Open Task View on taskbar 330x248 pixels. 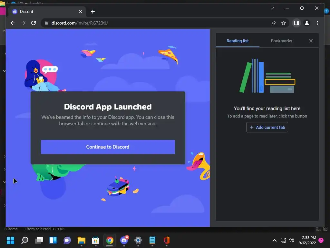(39, 240)
